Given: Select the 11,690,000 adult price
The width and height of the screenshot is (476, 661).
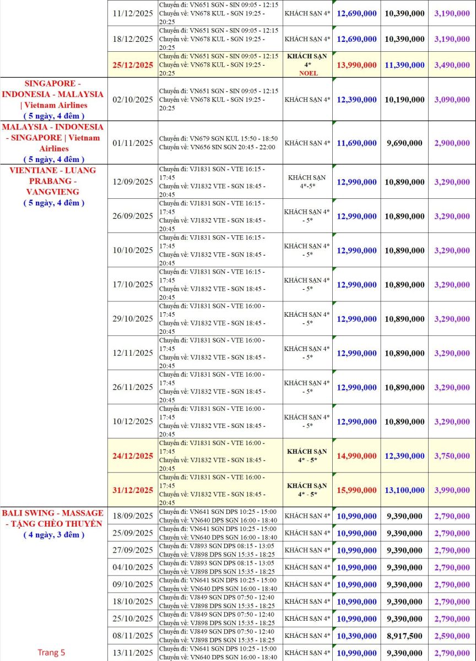Looking at the screenshot, I should tap(356, 143).
